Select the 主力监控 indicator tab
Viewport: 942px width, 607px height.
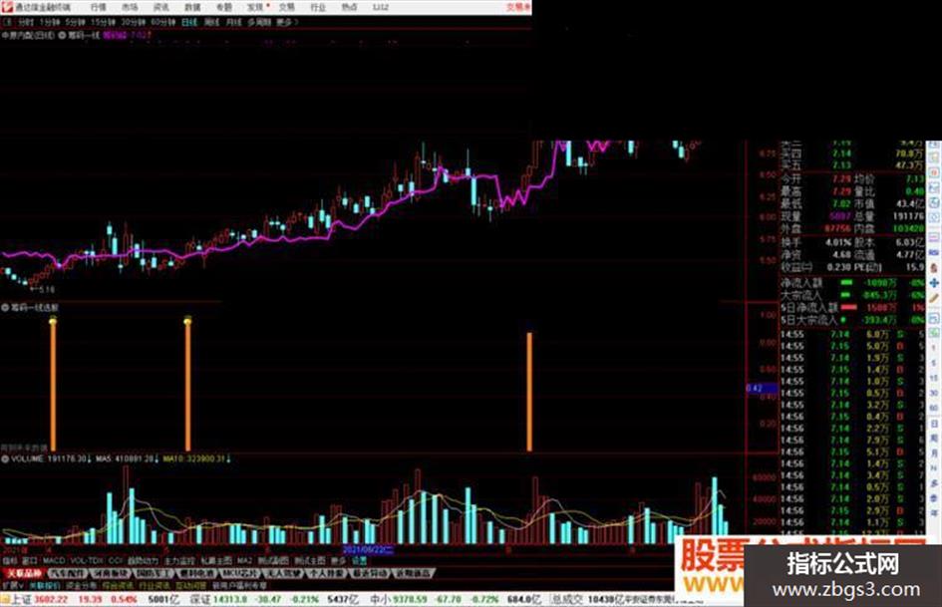click(x=179, y=561)
